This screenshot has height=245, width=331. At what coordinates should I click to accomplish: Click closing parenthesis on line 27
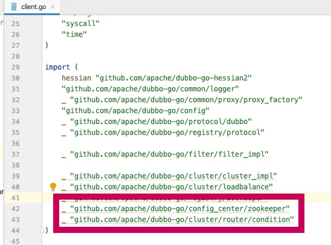(47, 45)
